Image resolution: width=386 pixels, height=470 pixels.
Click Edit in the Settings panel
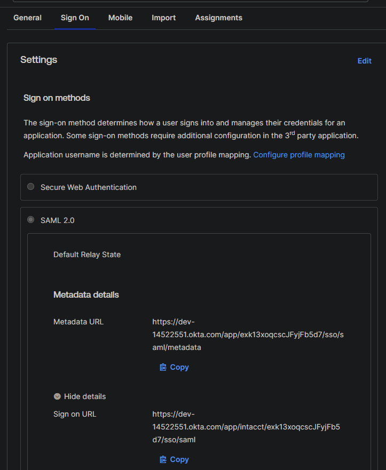click(365, 61)
